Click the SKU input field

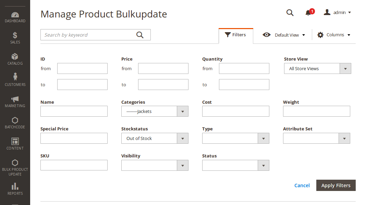[x=74, y=165]
